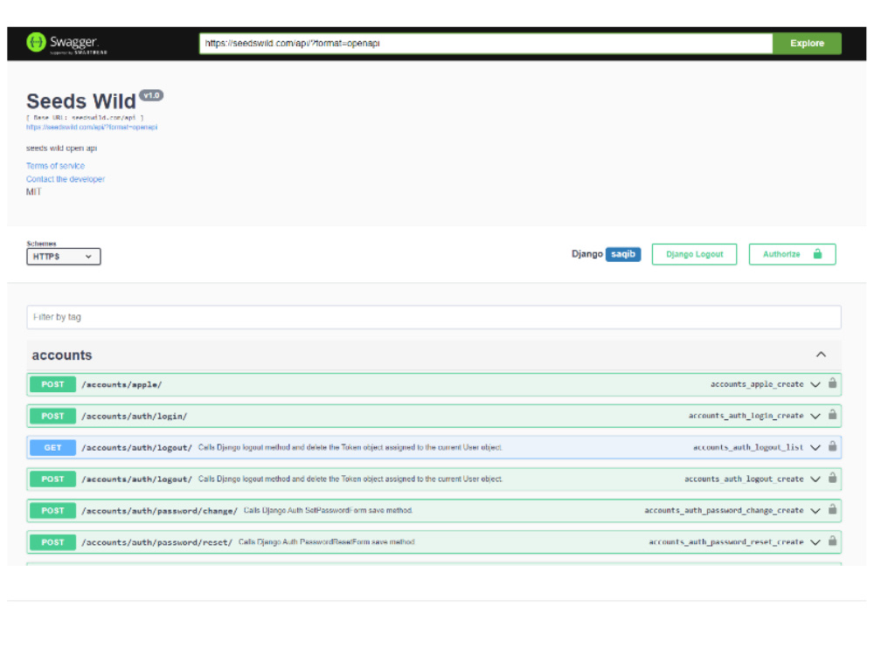Click the /accounts/apple/ path text
Screen dimensions: 874x655
(121, 385)
